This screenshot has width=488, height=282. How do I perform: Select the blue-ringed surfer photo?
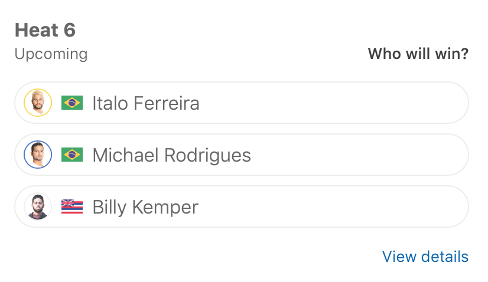(x=38, y=155)
